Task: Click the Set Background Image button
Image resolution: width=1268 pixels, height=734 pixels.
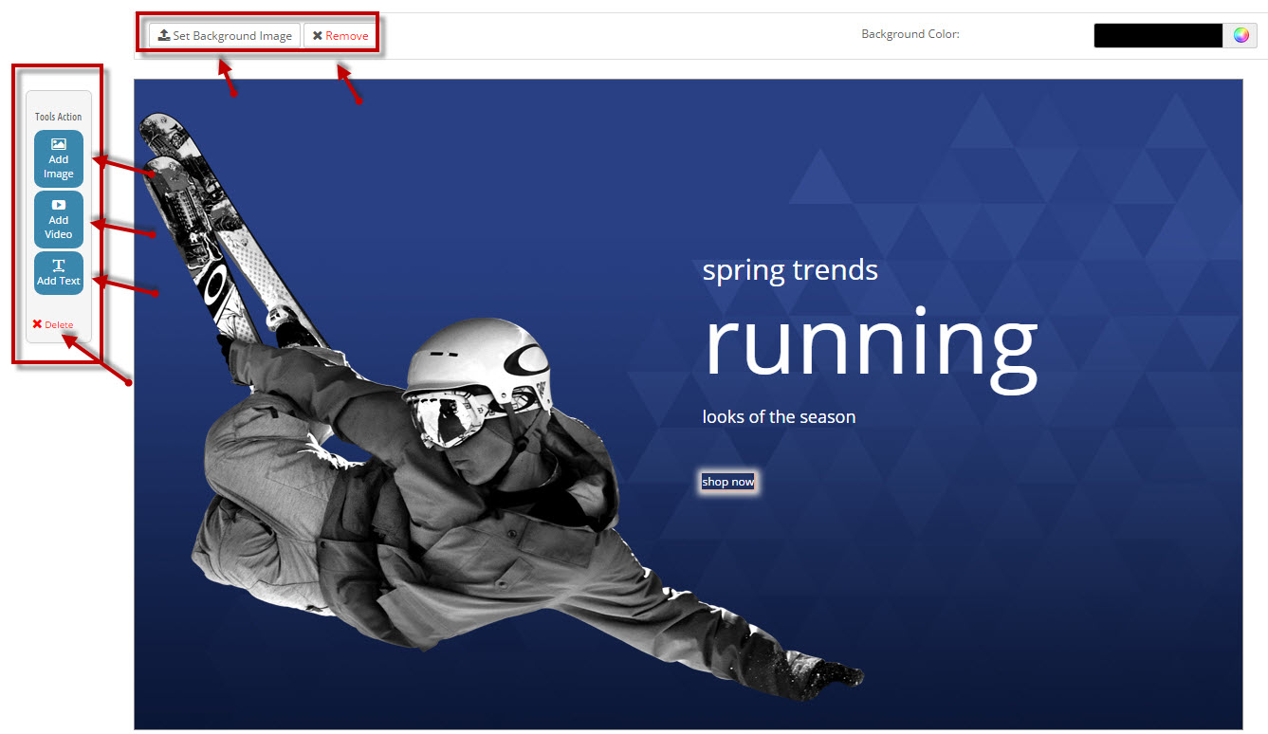Action: point(225,36)
